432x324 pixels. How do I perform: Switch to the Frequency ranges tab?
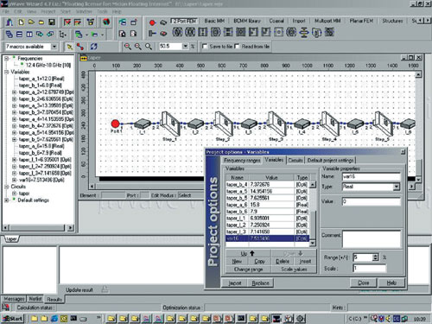coord(242,160)
